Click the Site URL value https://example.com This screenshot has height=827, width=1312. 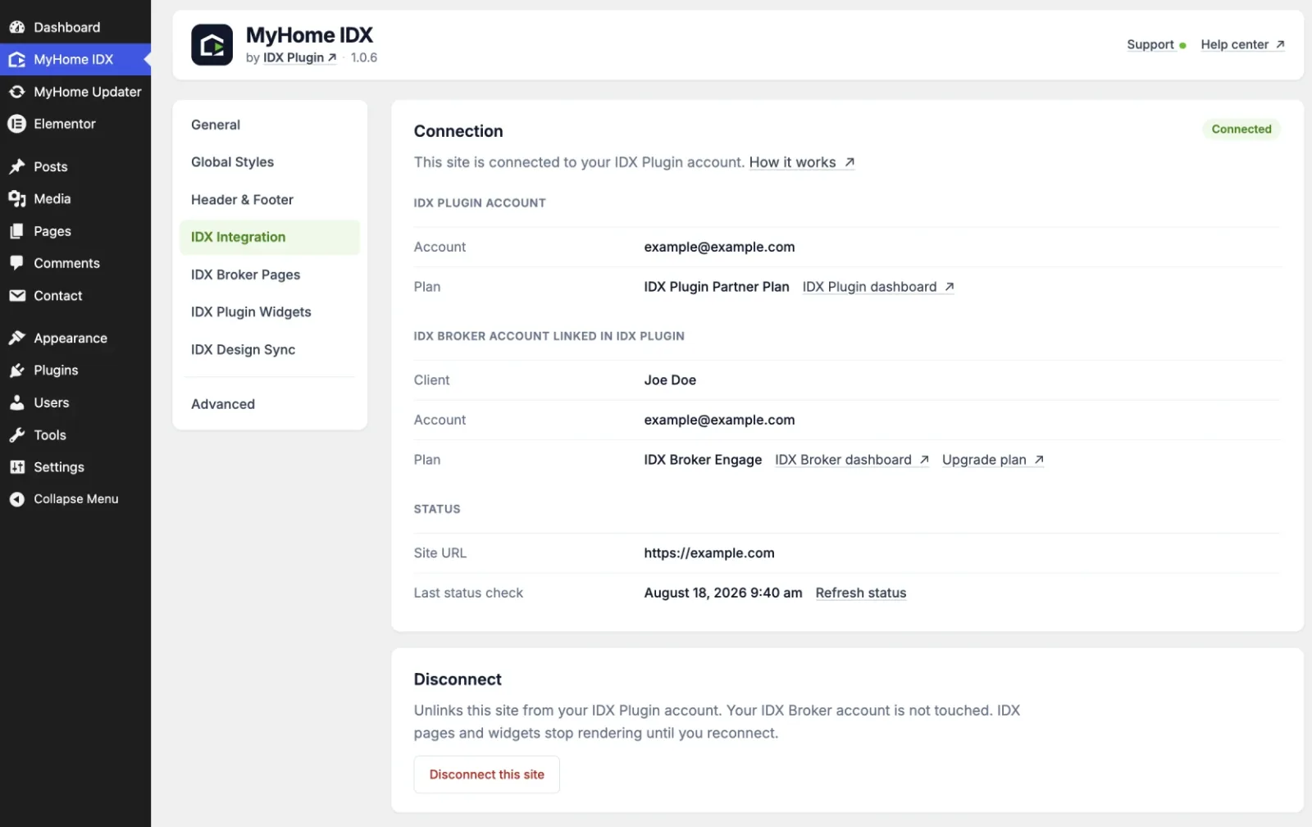(x=709, y=553)
